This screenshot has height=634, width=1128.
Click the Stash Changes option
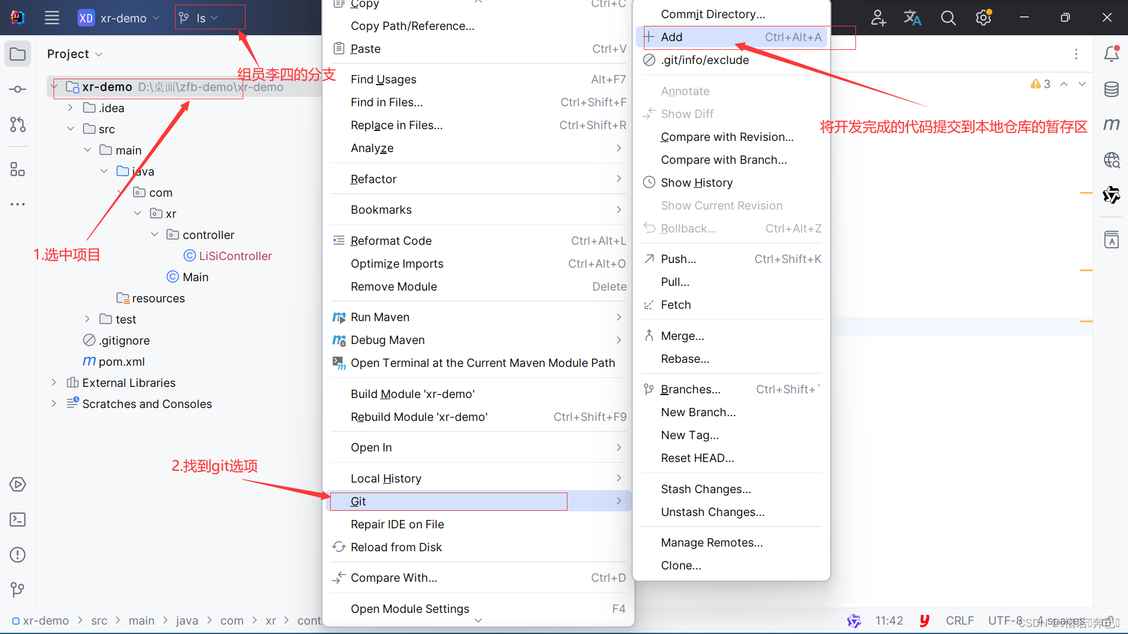705,488
